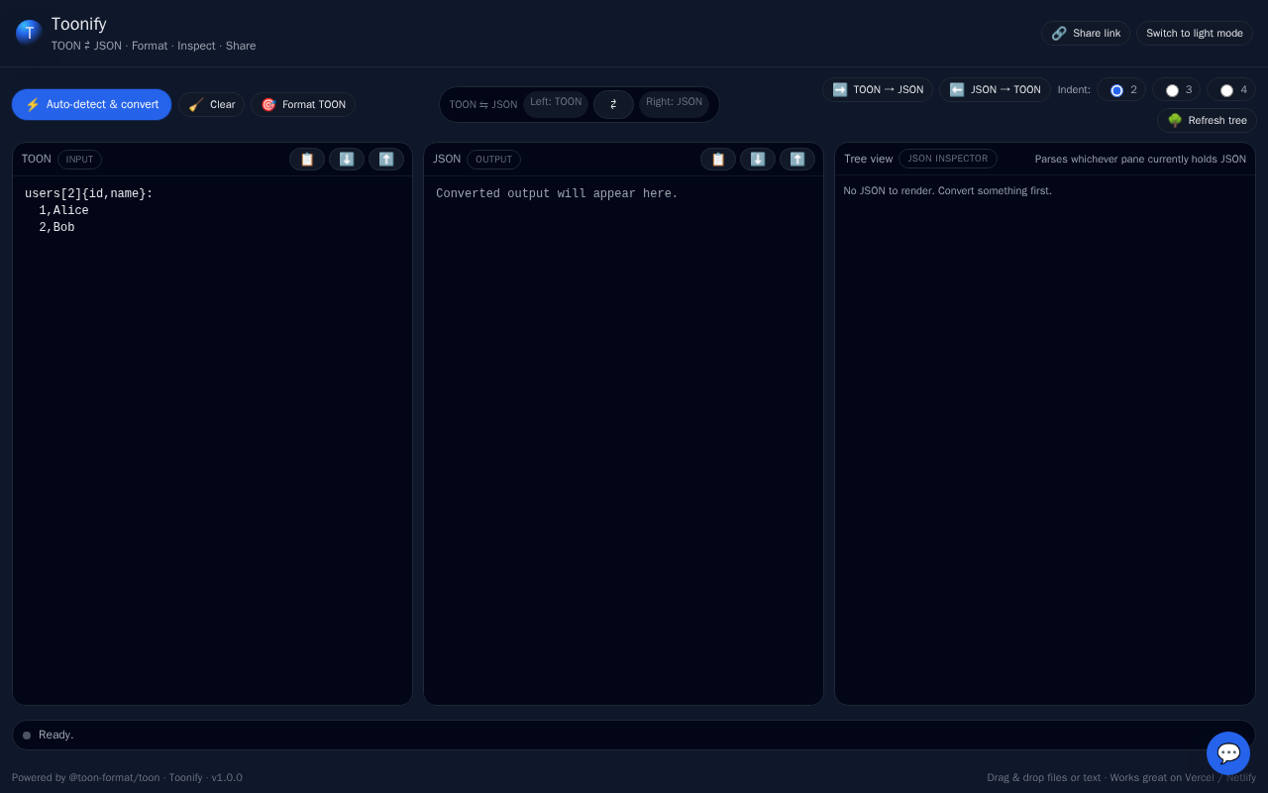Copy the TOON input pane contents

pos(307,160)
